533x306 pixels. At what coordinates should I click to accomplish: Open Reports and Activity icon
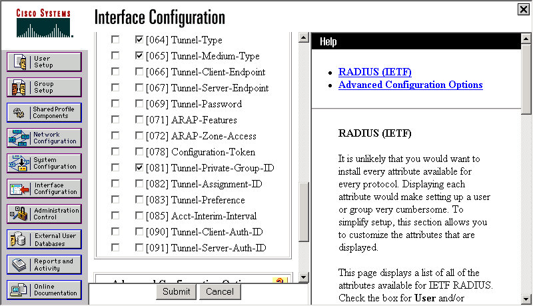pyautogui.click(x=19, y=265)
